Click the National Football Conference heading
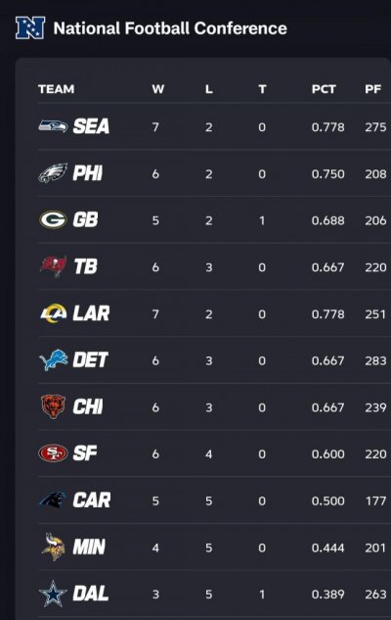This screenshot has width=391, height=620. 170,28
